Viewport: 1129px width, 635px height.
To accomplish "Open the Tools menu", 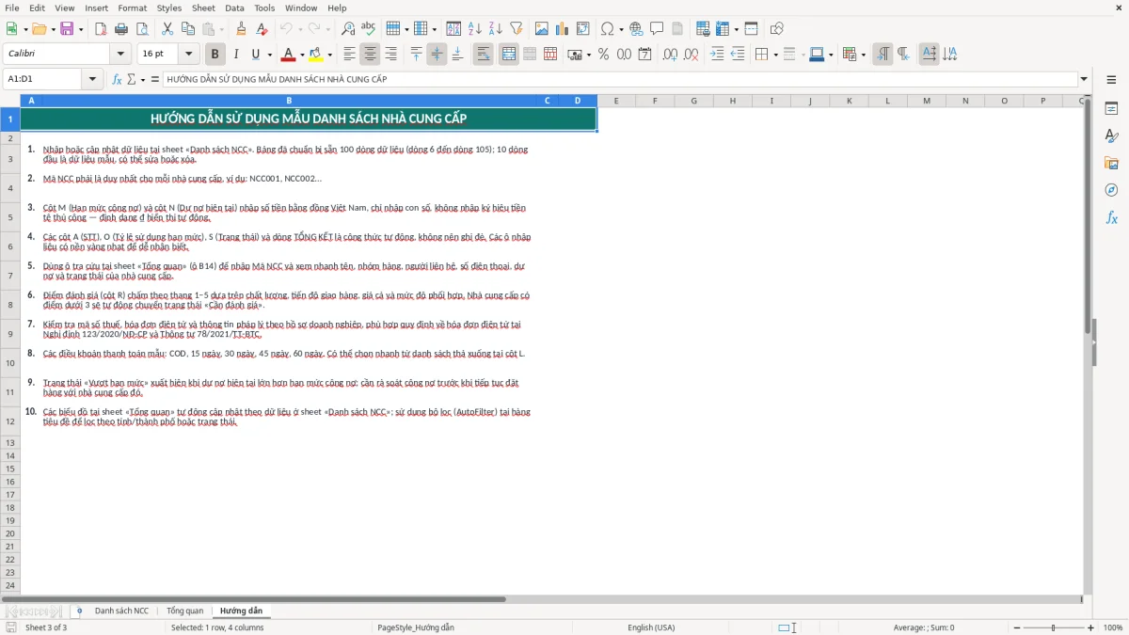I will coord(264,8).
